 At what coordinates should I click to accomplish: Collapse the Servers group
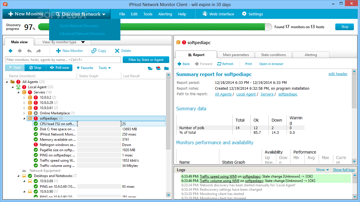click(x=19, y=92)
